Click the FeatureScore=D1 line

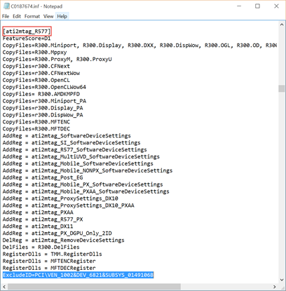click(27, 39)
